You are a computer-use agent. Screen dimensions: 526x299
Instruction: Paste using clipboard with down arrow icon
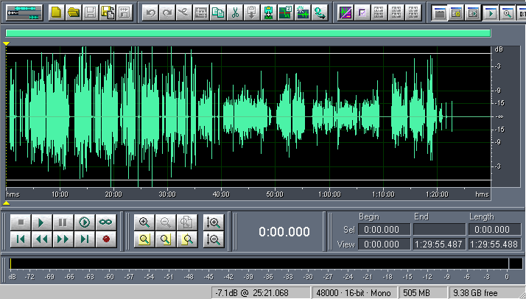click(x=252, y=13)
